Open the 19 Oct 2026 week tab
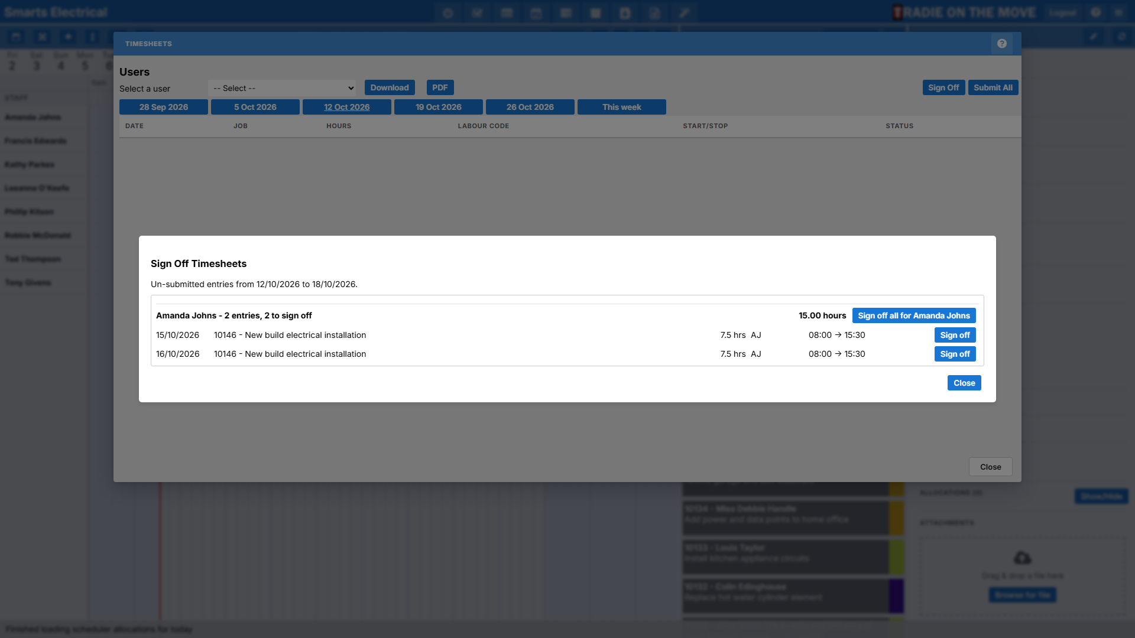The image size is (1135, 638). [x=439, y=107]
